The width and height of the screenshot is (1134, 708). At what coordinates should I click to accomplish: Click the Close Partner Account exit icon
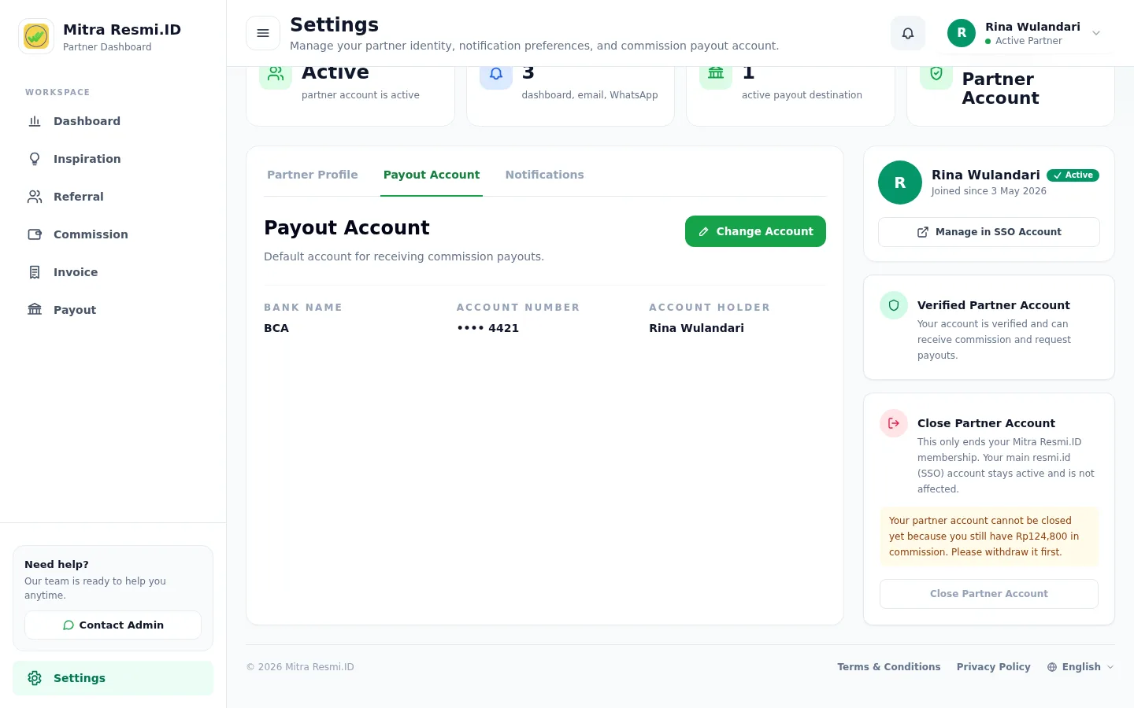894,423
